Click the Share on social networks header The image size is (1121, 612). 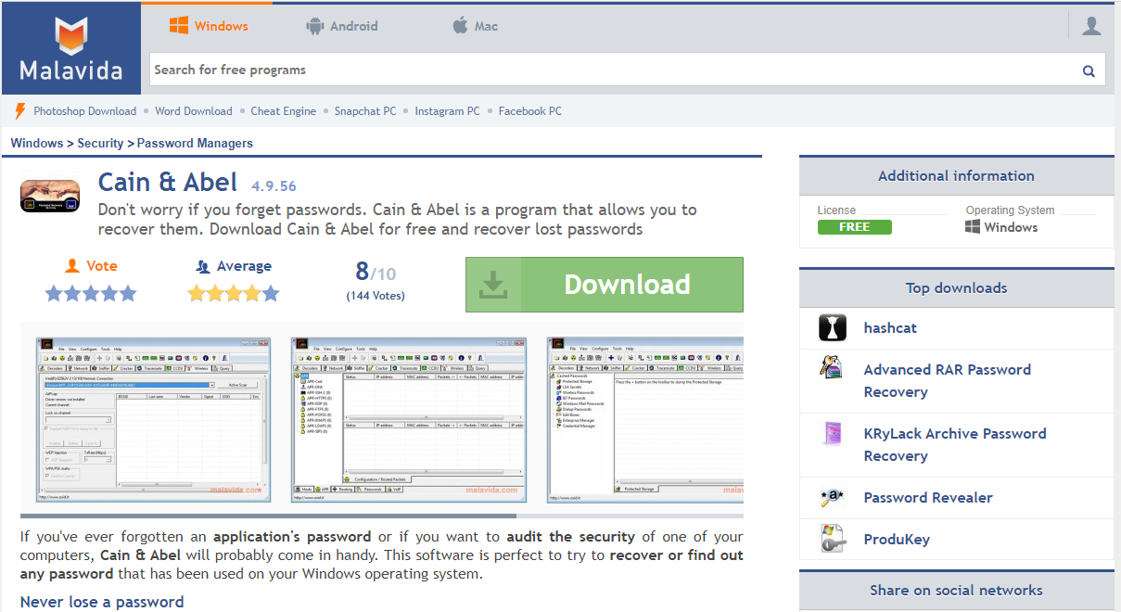[x=956, y=591]
